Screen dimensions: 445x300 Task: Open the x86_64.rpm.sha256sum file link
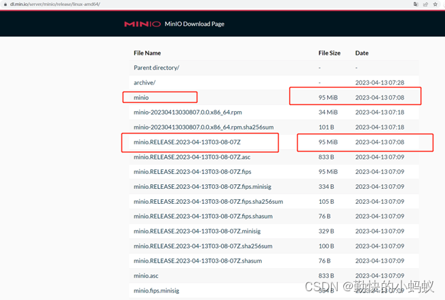204,127
